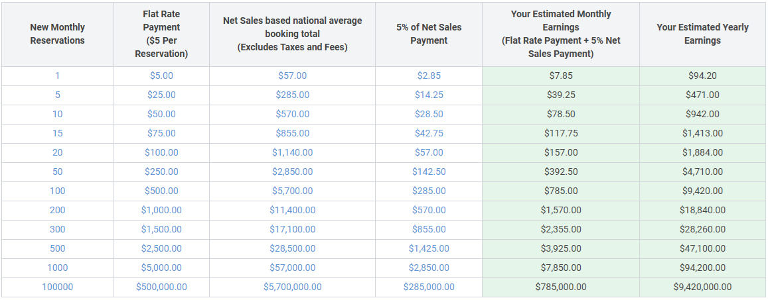Select the $9,420,000.00 yearly earnings cell
This screenshot has height=300, width=768.
point(702,287)
